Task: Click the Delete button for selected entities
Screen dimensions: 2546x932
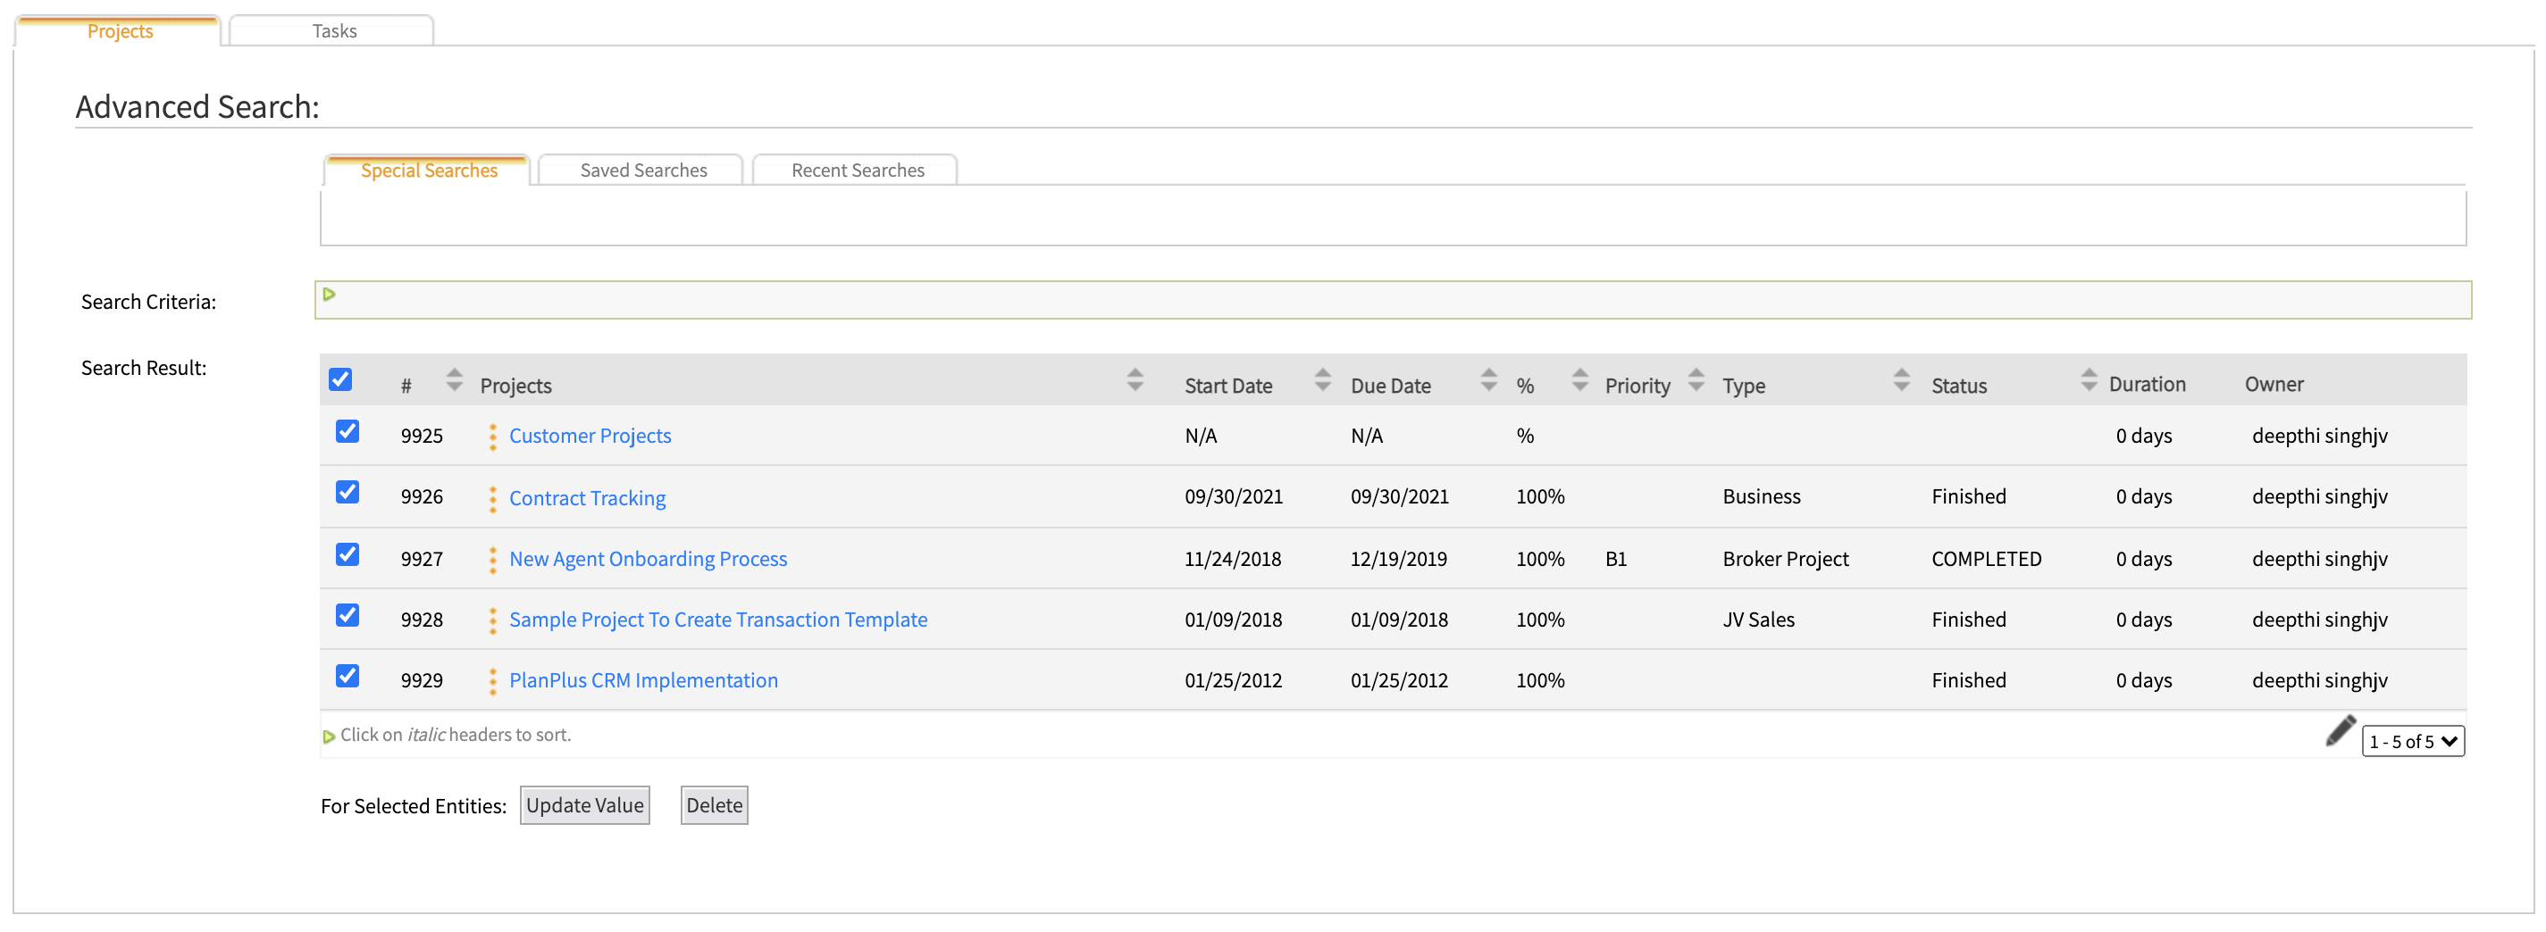Action: tap(714, 805)
